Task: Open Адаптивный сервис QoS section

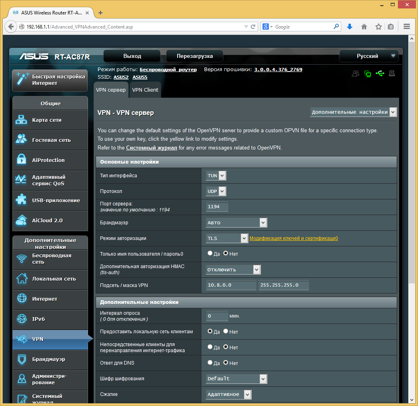Action: coord(50,180)
